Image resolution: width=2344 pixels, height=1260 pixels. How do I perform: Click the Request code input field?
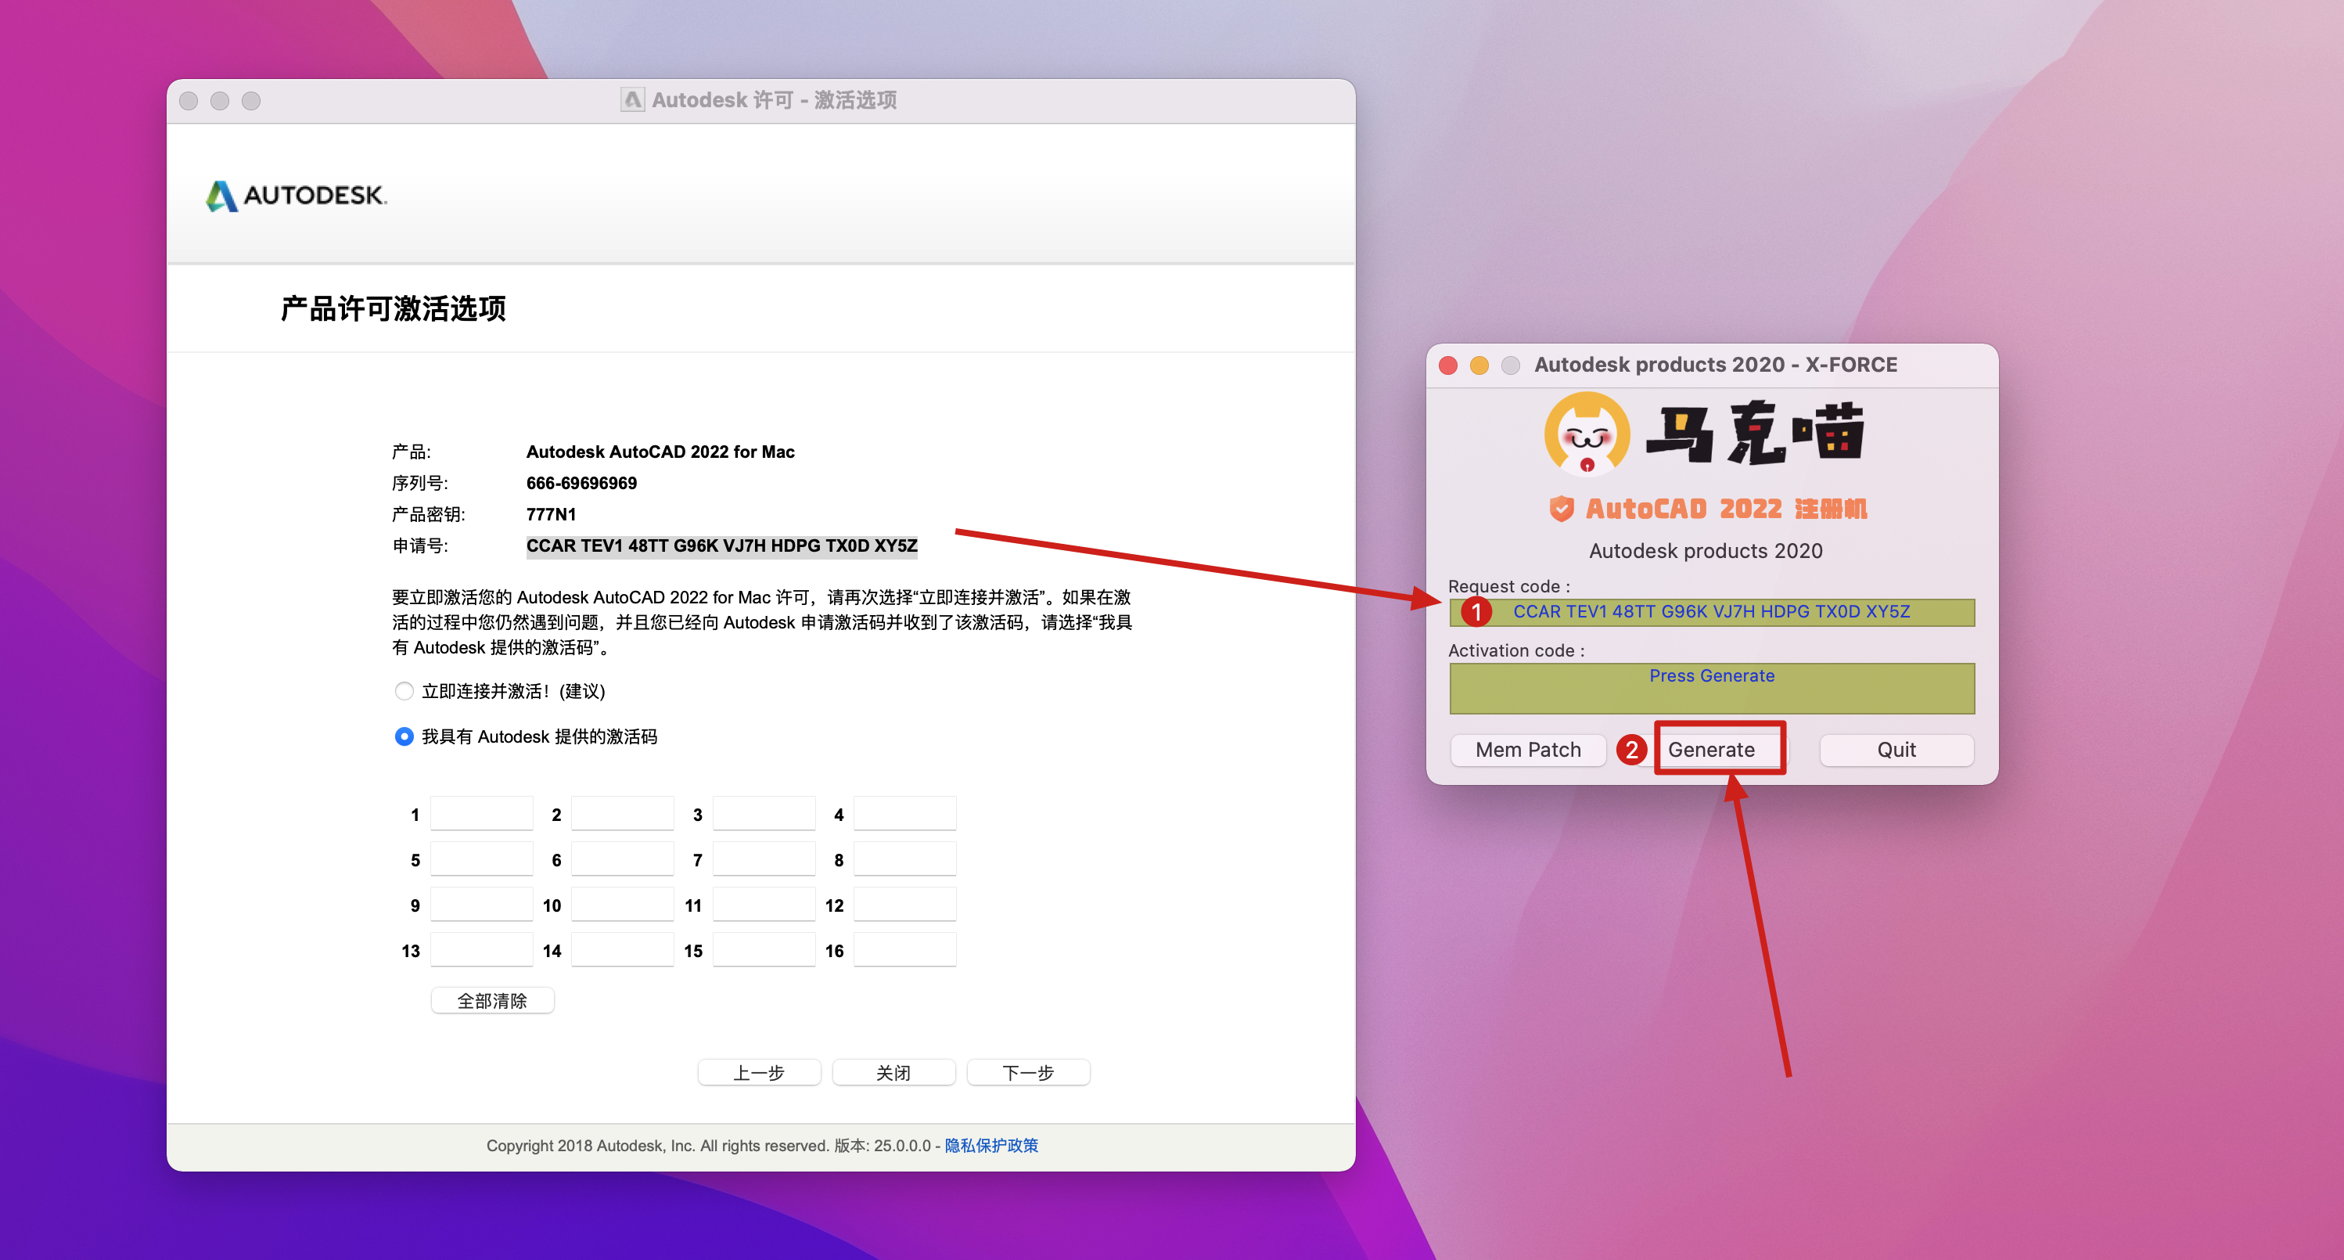click(x=1711, y=612)
